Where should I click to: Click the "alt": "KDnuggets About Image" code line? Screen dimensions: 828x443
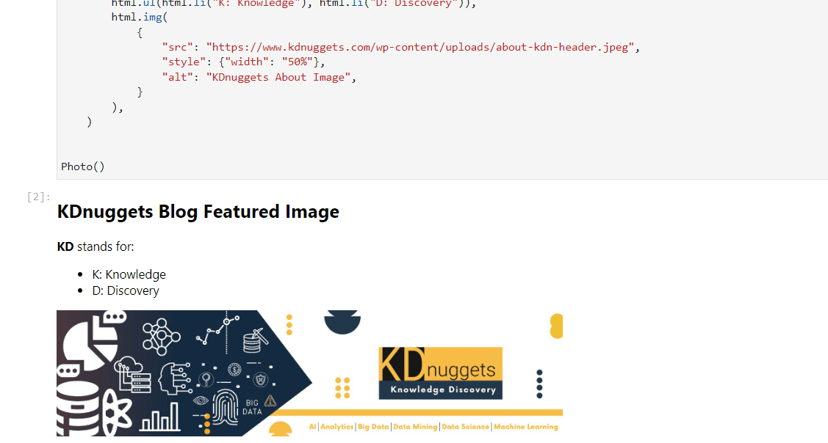(259, 77)
